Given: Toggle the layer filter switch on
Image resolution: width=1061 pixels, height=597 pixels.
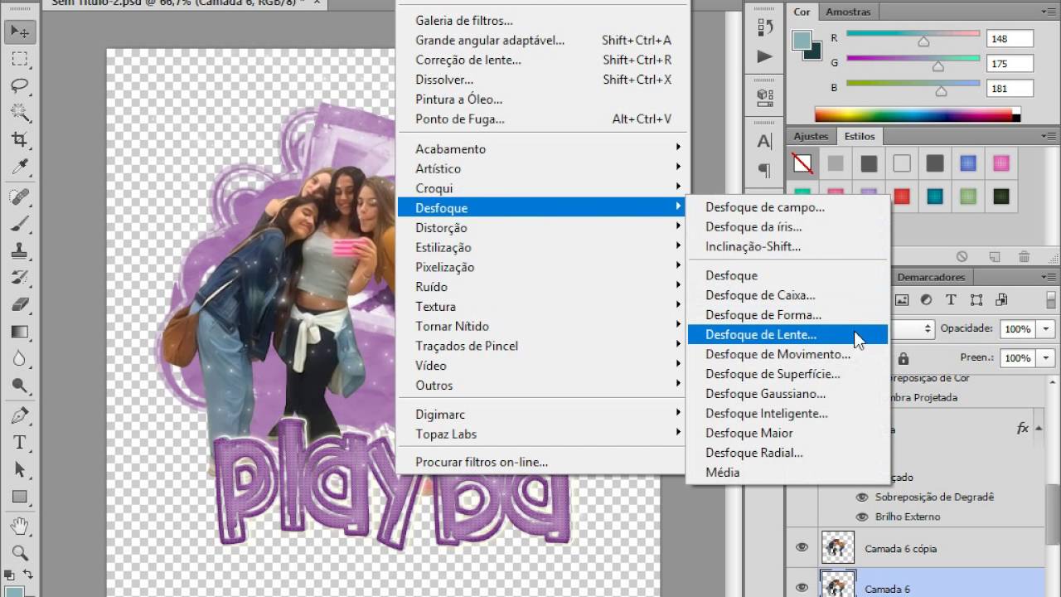Looking at the screenshot, I should pyautogui.click(x=1052, y=300).
